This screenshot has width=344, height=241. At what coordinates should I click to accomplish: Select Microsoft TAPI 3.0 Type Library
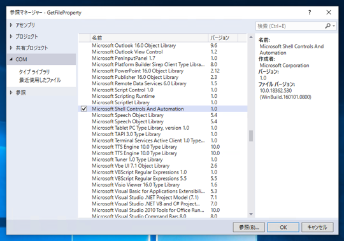[x=162, y=134]
